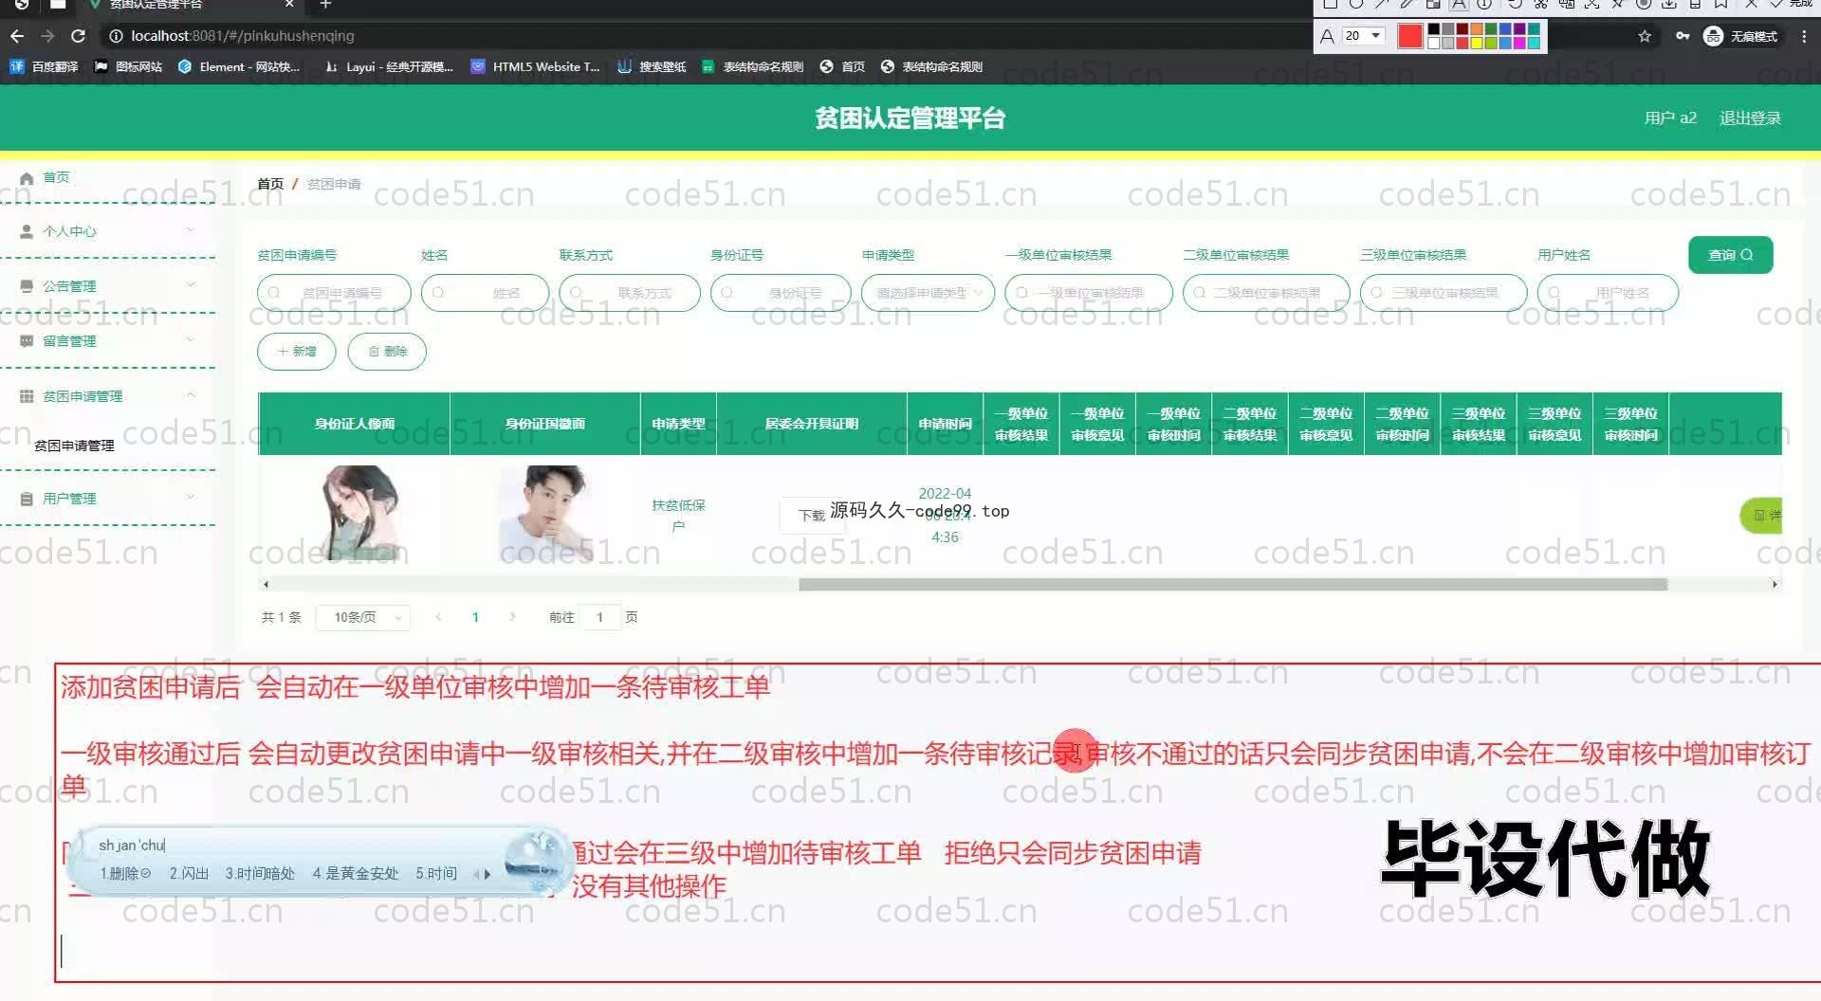Open Element bookmark
1821x1001 pixels.
tap(238, 66)
